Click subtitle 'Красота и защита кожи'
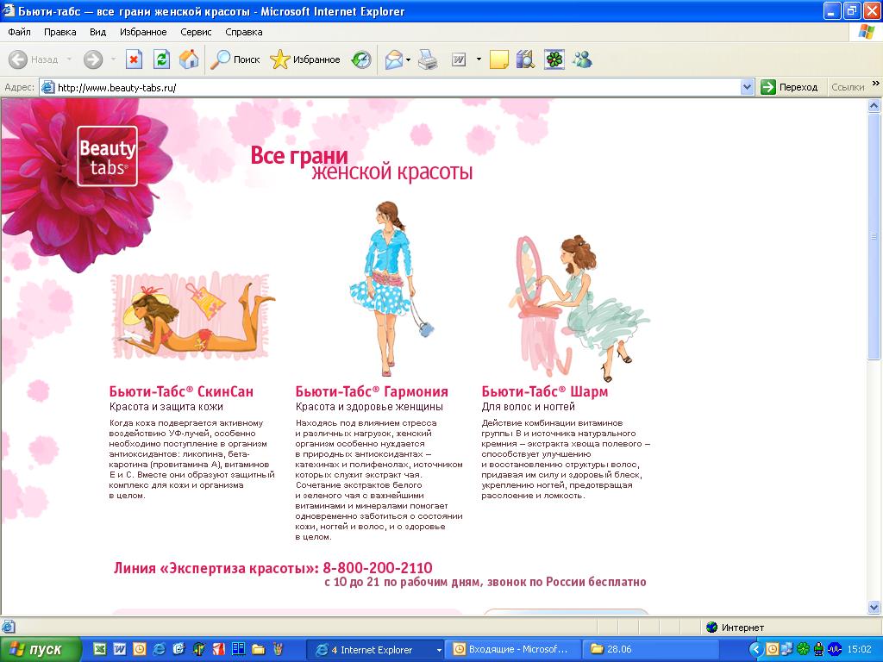The width and height of the screenshot is (883, 662). [x=166, y=407]
